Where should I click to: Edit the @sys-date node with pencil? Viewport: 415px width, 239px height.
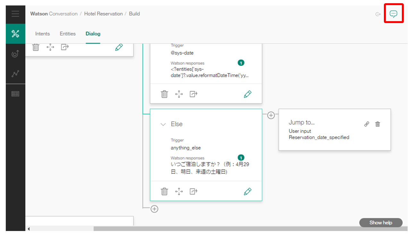(x=248, y=94)
